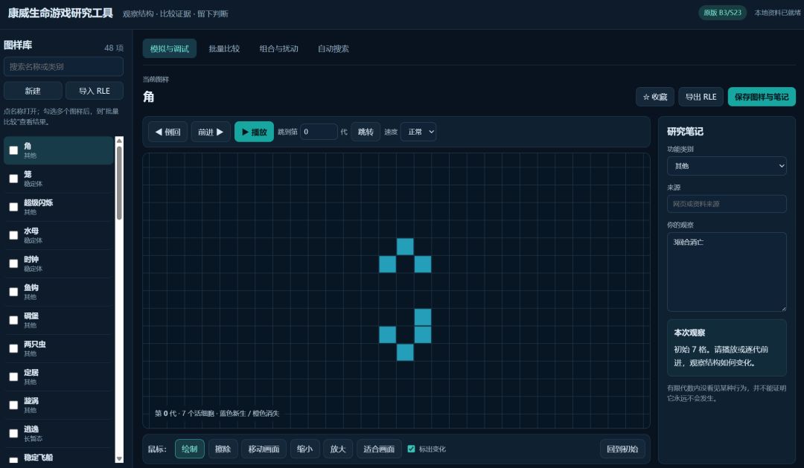Viewport: 804px width, 468px height.
Task: Zoom in with the 放大 button
Action: point(338,449)
